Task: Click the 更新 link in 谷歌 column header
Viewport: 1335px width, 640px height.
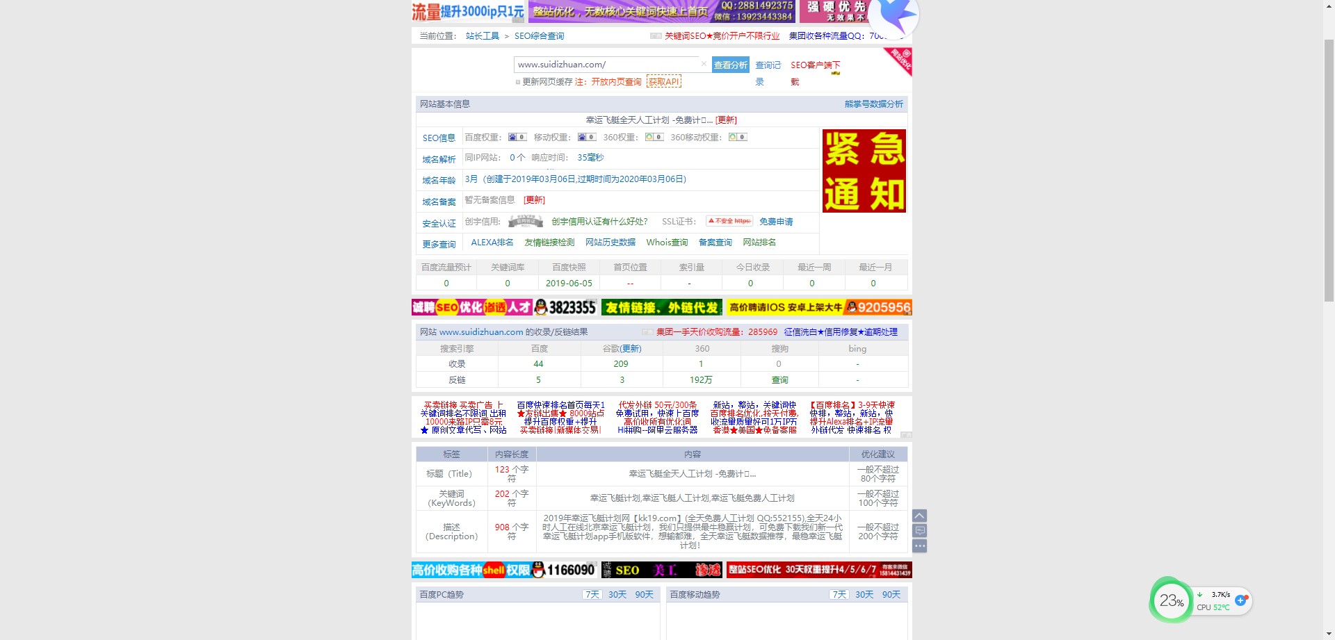Action: 631,348
